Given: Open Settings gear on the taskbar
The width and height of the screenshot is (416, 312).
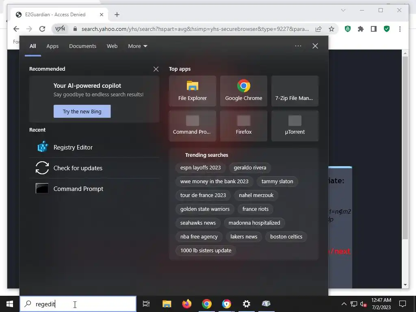Looking at the screenshot, I should pos(247,304).
